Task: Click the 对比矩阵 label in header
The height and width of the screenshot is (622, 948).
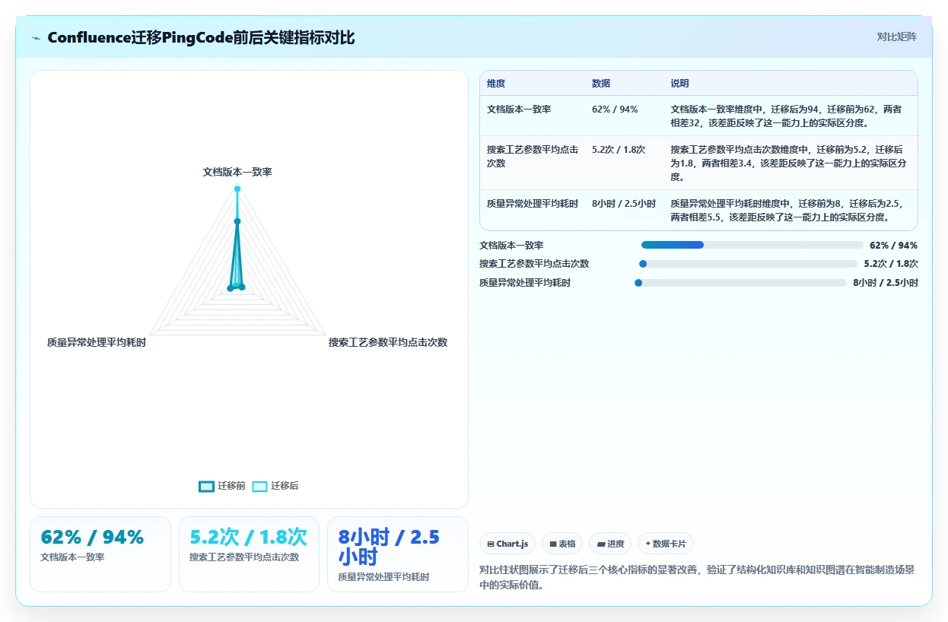Action: 896,36
